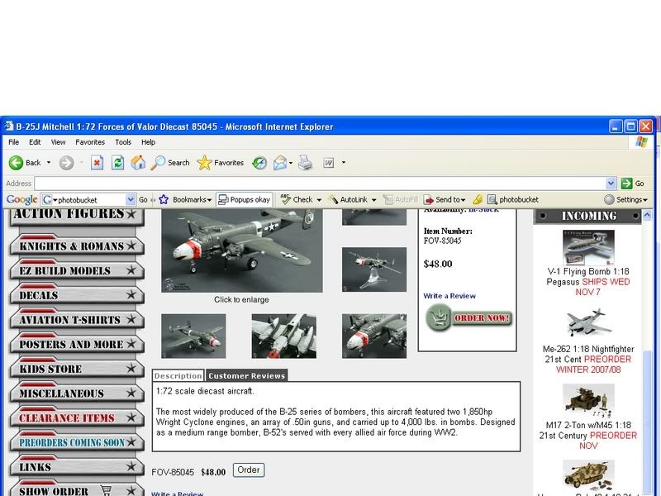This screenshot has width=661, height=496.
Task: Click the Order Now! button
Action: click(x=468, y=318)
